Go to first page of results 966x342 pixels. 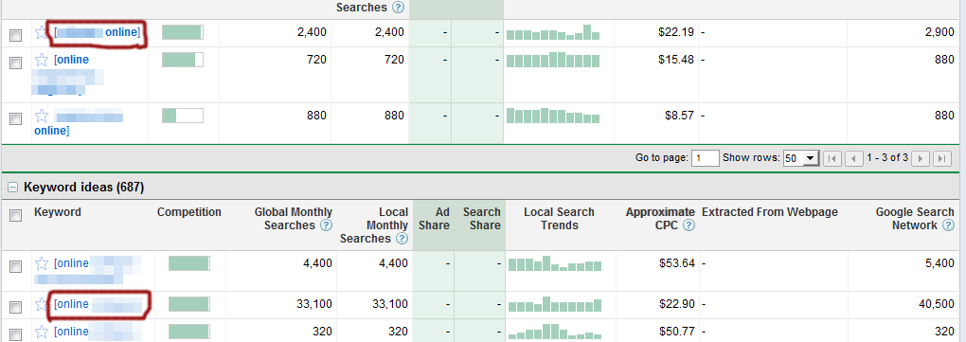[x=832, y=158]
